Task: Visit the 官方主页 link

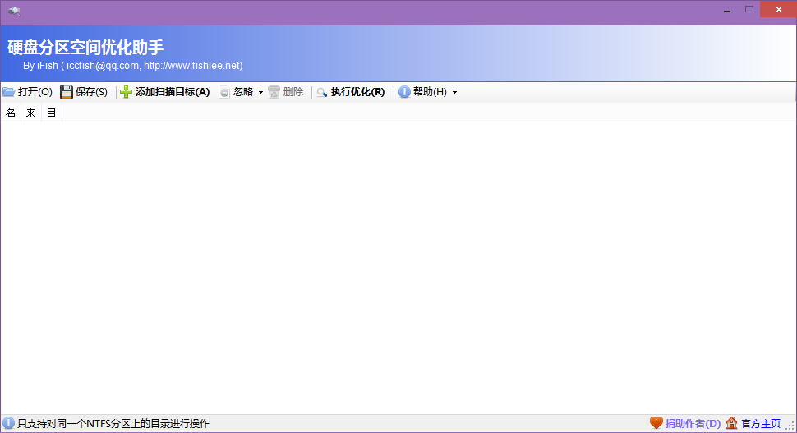Action: point(761,423)
